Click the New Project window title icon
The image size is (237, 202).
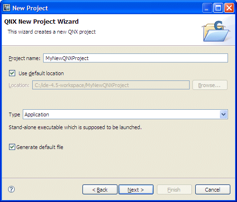(x=7, y=8)
